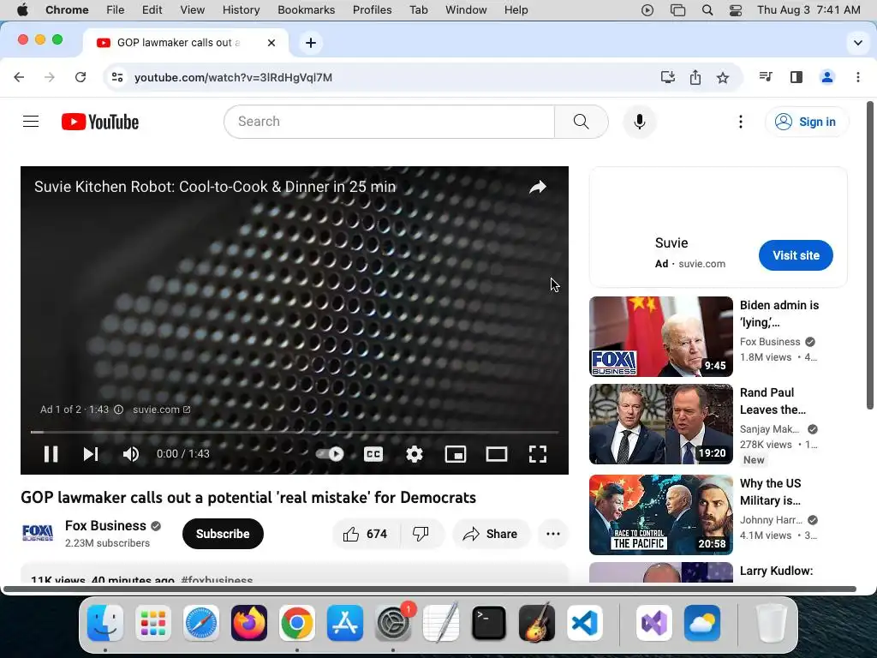Go to YouTube home logo
The width and height of the screenshot is (877, 658).
pyautogui.click(x=100, y=122)
